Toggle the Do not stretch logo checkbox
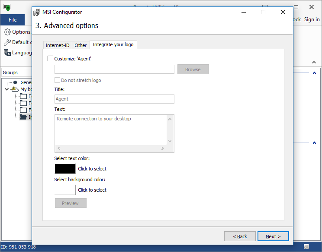 tap(57, 80)
